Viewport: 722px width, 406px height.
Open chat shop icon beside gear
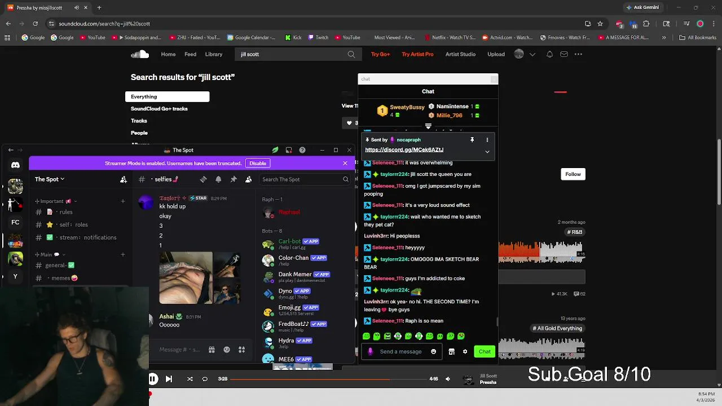tap(451, 351)
